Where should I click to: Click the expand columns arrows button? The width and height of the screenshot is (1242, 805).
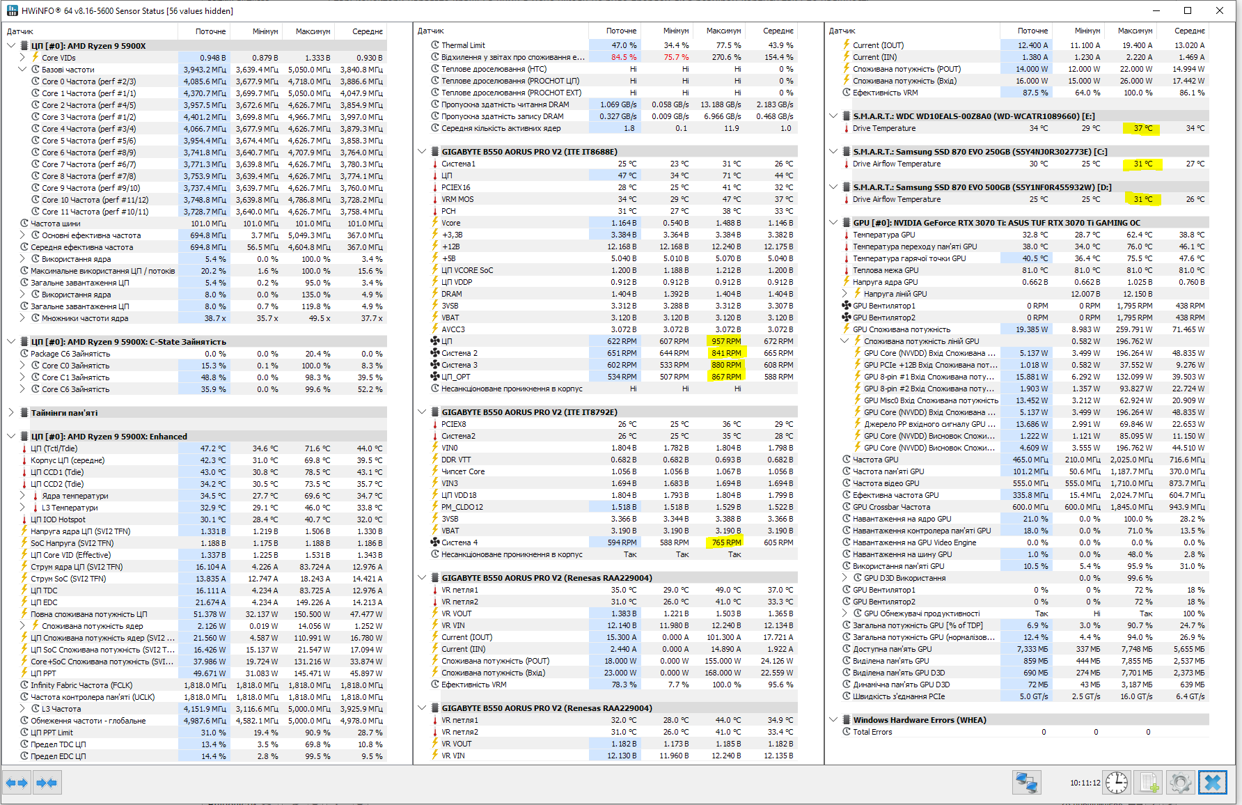pyautogui.click(x=17, y=783)
